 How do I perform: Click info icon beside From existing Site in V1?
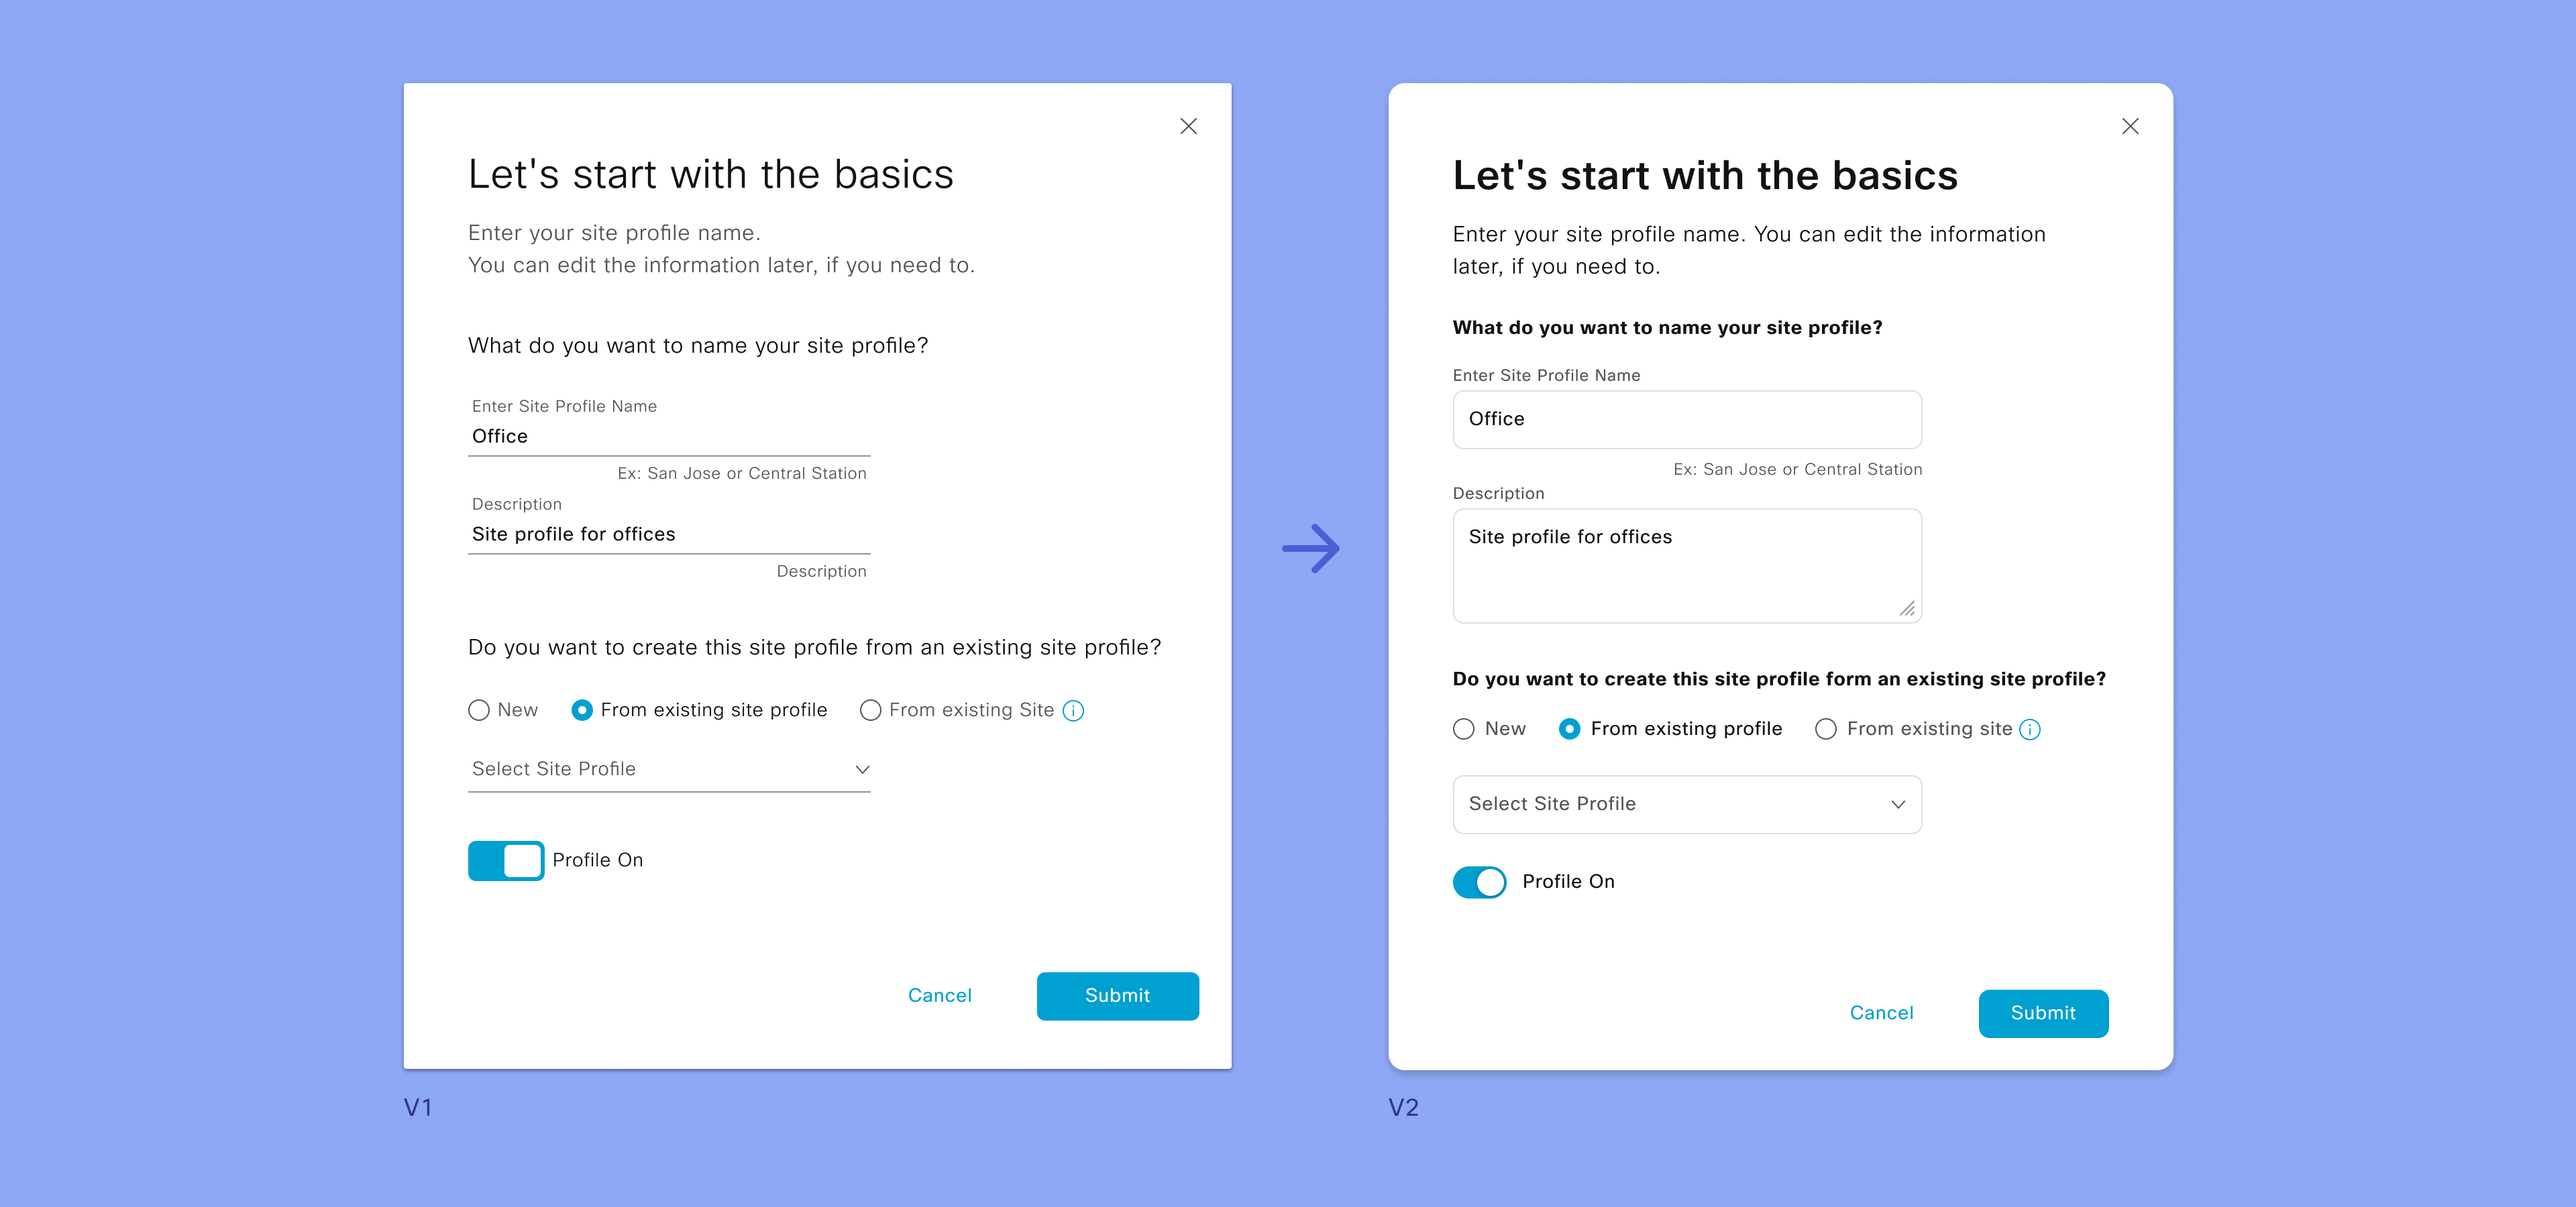pyautogui.click(x=1073, y=710)
